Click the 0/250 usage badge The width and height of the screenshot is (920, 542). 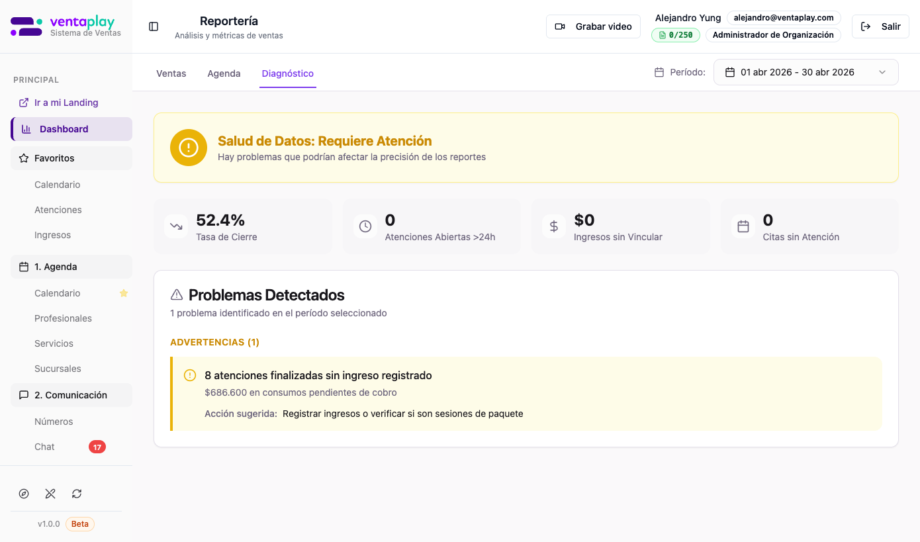tap(676, 35)
